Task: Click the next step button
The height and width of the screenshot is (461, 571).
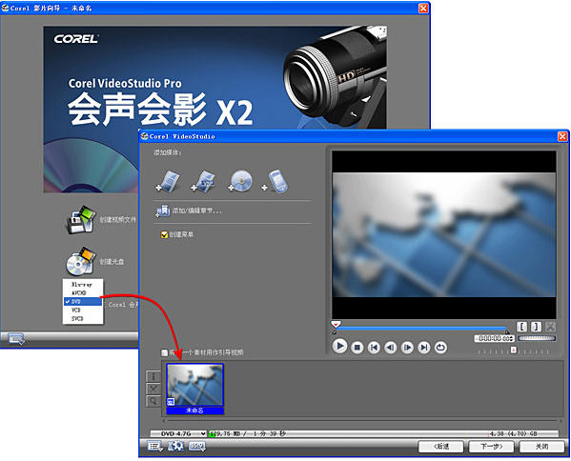Action: [x=491, y=447]
